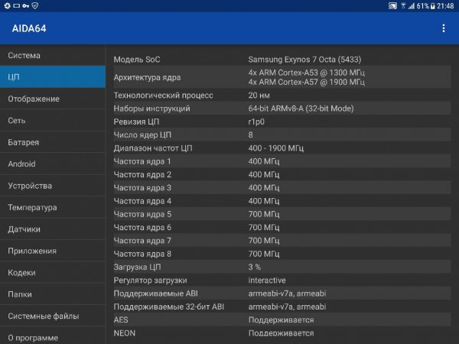Tap the Cortex-A53 @ 1300 МГц line
The width and height of the screenshot is (459, 344).
307,73
